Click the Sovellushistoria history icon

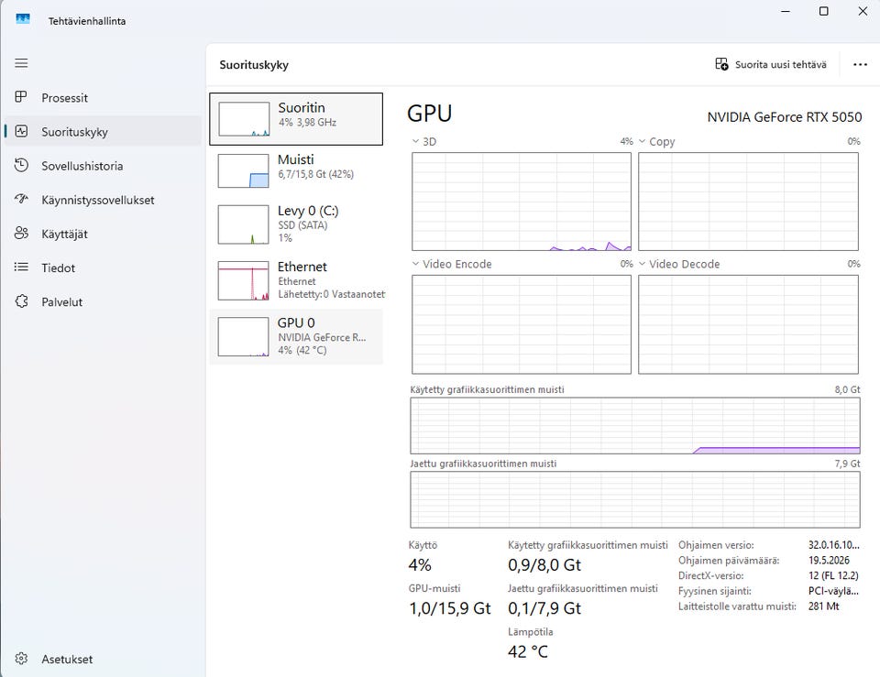pyautogui.click(x=21, y=166)
